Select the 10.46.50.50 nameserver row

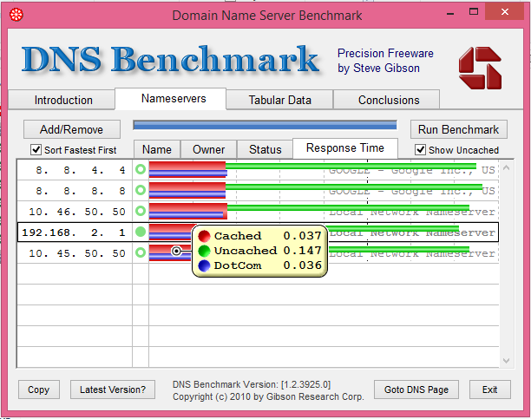coord(258,212)
